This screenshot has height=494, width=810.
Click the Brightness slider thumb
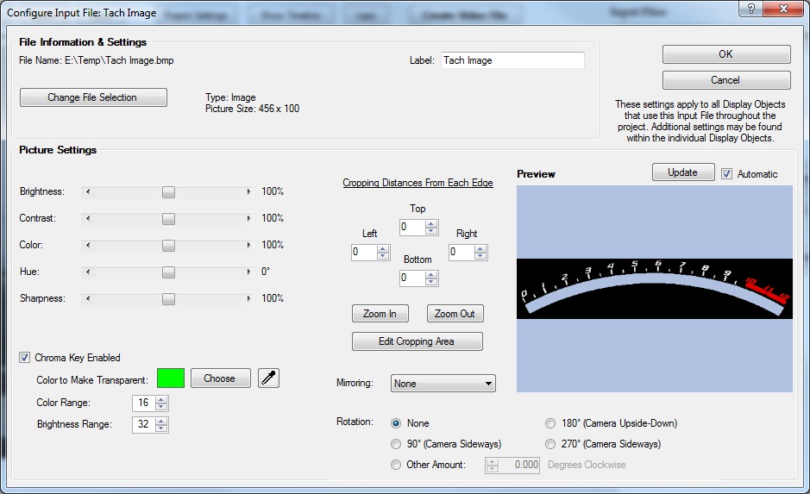[168, 192]
